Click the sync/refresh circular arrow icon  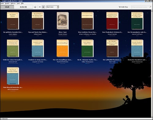[x=35, y=7]
